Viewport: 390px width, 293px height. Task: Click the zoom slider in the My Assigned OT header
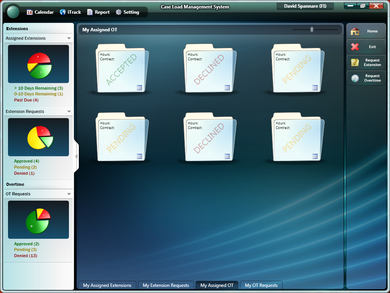pyautogui.click(x=312, y=29)
